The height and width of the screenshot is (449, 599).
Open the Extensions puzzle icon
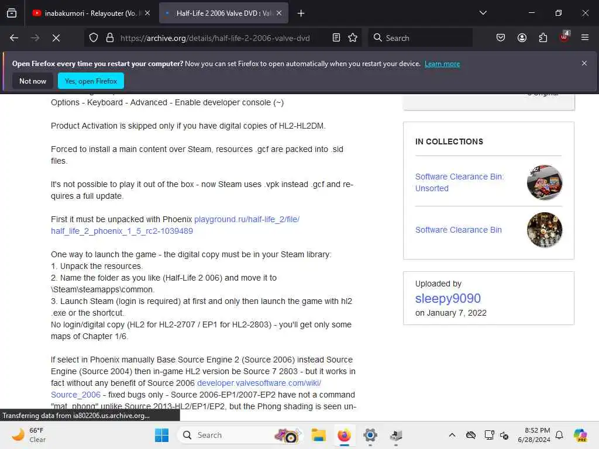(x=543, y=38)
